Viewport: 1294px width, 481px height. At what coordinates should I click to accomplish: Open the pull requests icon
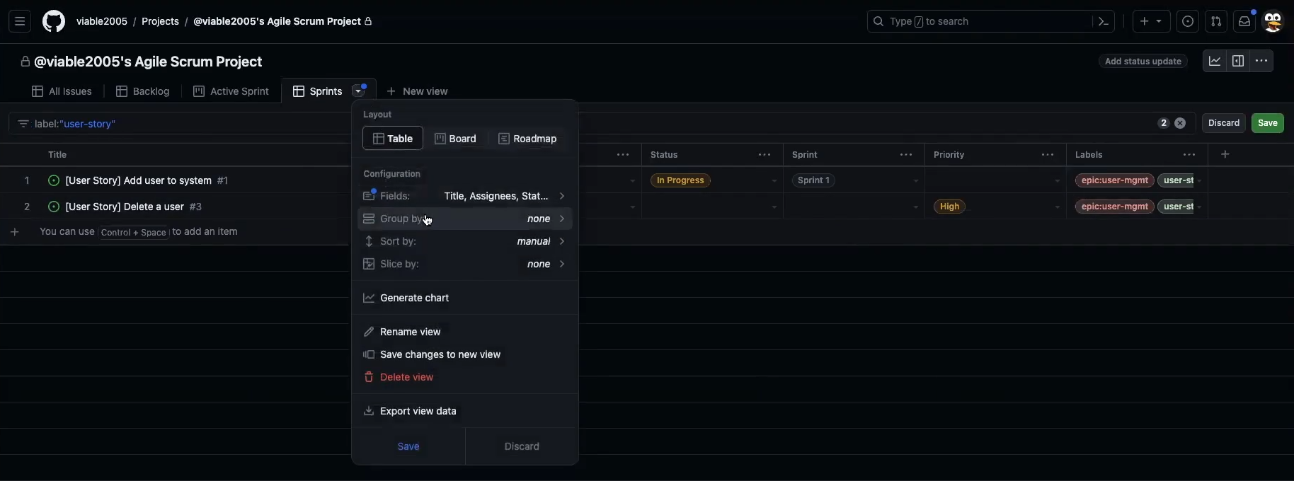click(1216, 21)
